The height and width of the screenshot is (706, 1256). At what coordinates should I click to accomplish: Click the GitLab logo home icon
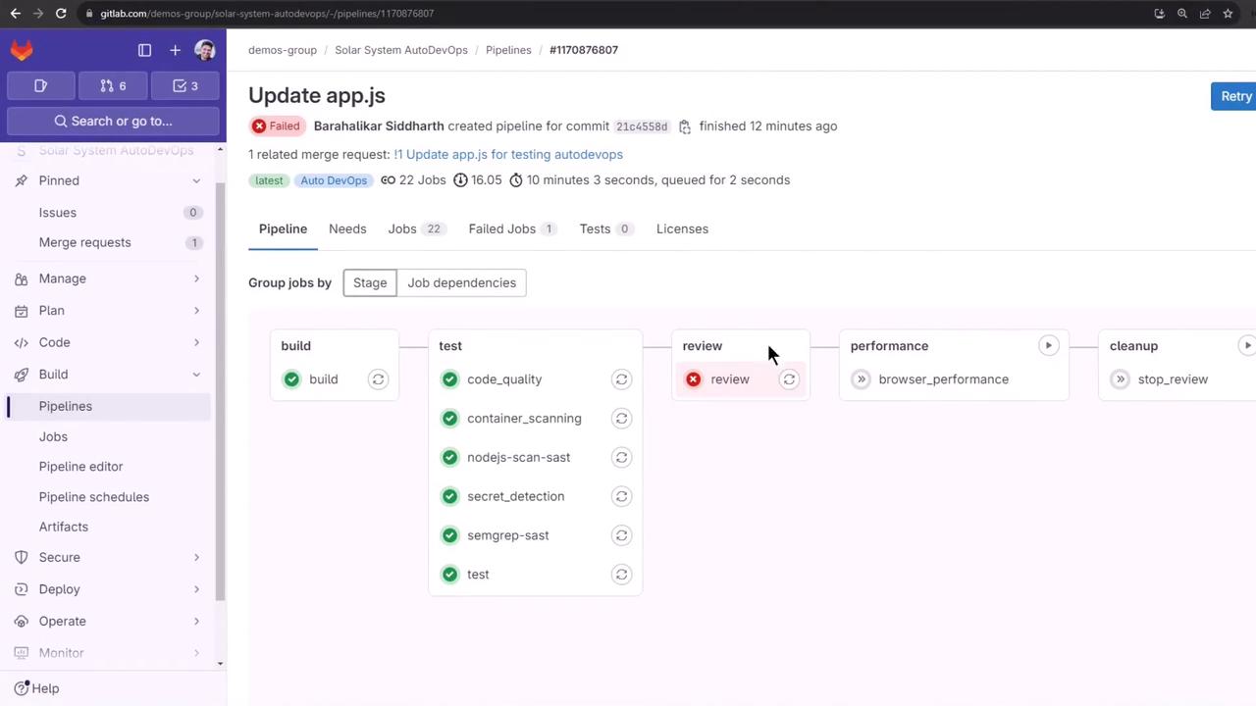[22, 50]
